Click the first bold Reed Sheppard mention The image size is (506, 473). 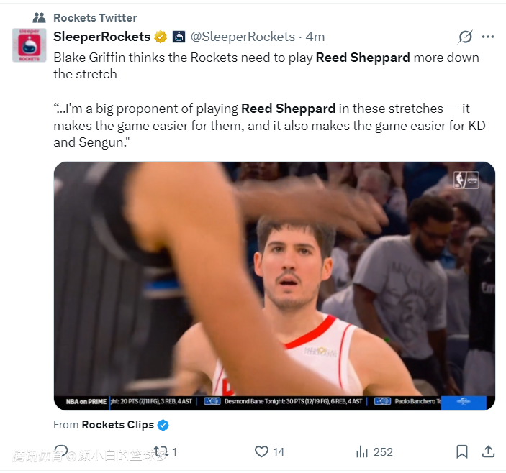361,58
